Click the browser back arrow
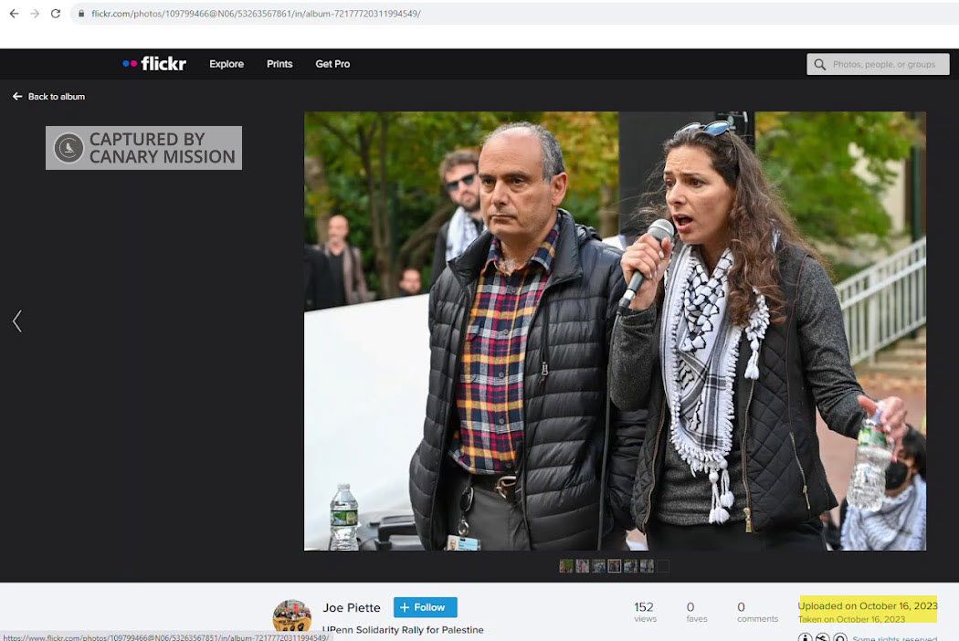 point(16,14)
